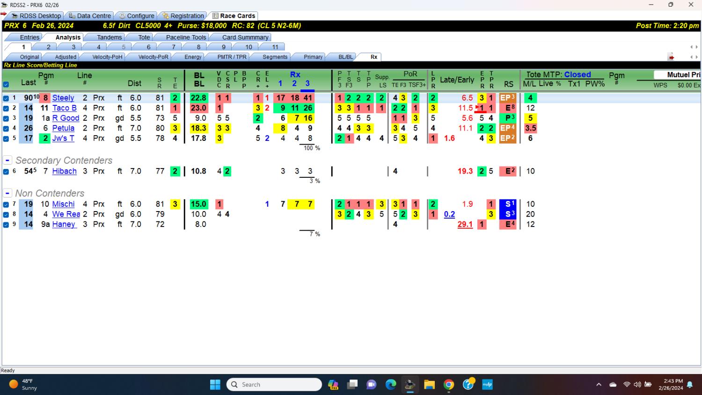Sort by the Late/Early column header

click(x=457, y=80)
